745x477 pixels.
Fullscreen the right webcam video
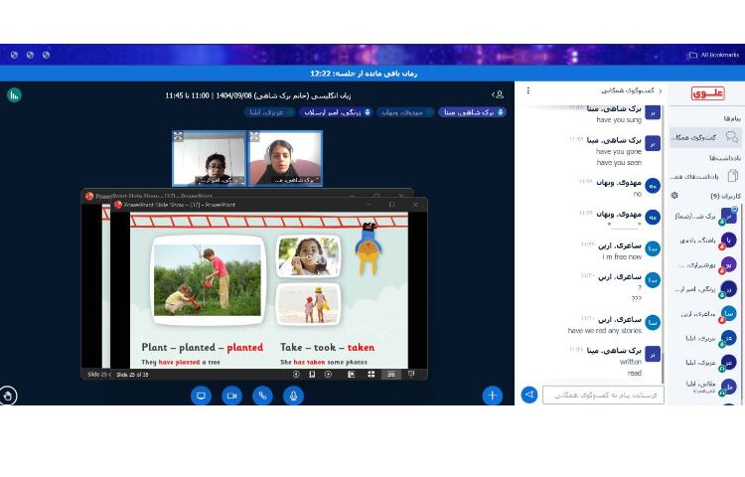pyautogui.click(x=254, y=136)
